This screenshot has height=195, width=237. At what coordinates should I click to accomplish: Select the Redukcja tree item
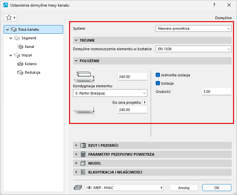point(32,73)
